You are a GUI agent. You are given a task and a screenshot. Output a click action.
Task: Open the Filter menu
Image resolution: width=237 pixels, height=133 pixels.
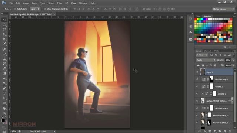[x=60, y=3]
